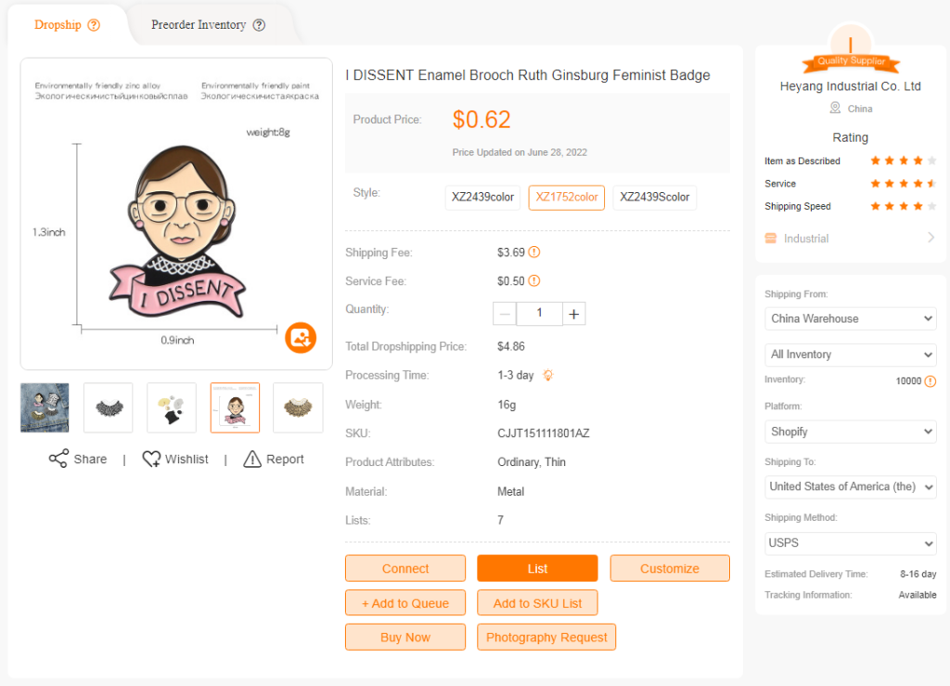Select the black lace collar thumbnail
950x686 pixels.
(x=109, y=408)
